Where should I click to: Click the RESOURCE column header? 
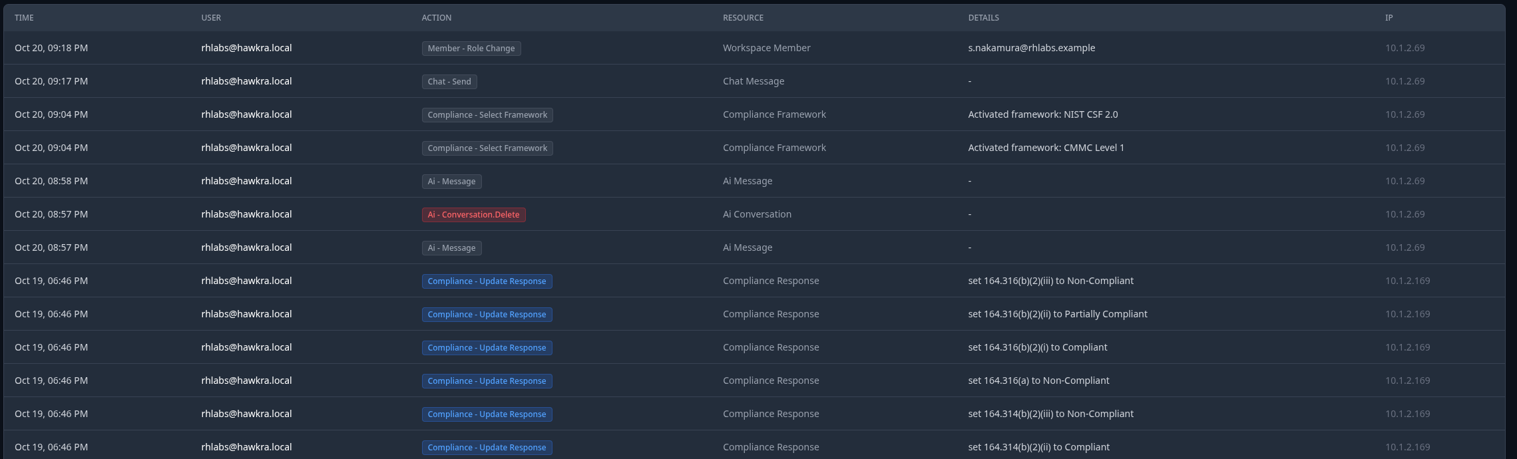point(743,18)
